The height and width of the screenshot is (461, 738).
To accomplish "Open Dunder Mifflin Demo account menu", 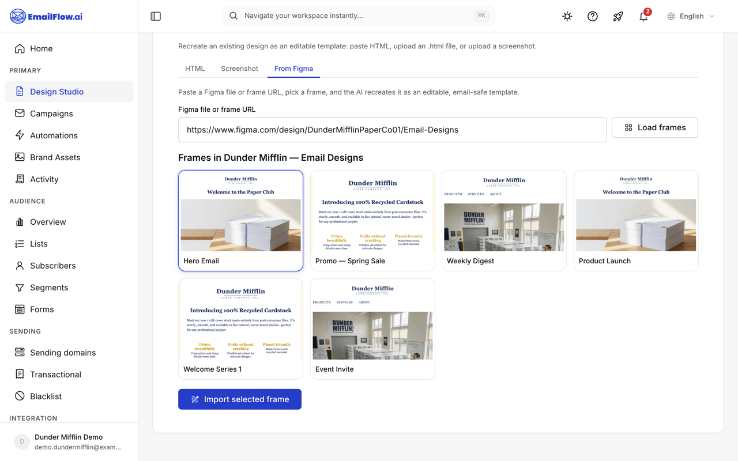I will 69,442.
